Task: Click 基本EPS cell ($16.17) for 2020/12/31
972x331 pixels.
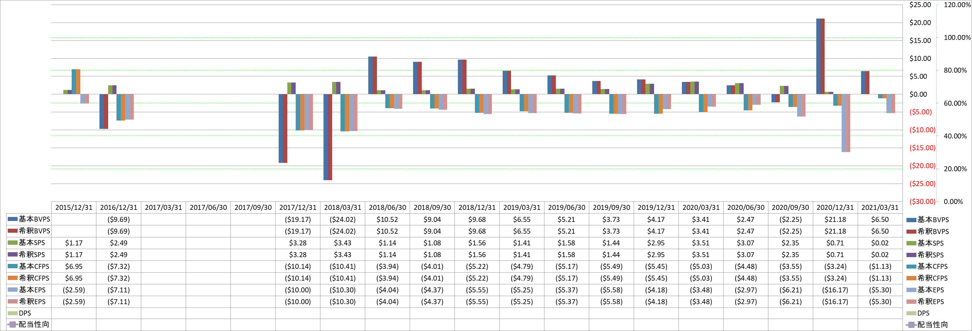Action: [835, 290]
